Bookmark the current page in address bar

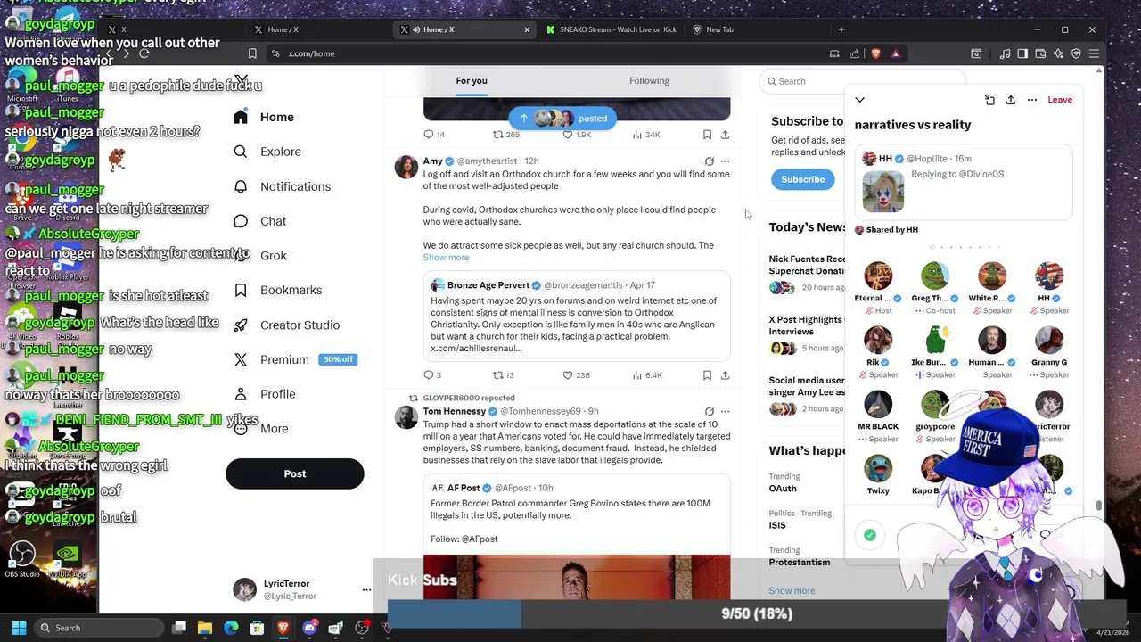pyautogui.click(x=252, y=53)
